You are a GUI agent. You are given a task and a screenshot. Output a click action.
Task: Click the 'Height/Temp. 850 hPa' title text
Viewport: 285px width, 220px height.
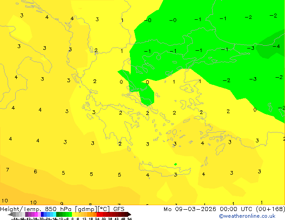pos(36,209)
